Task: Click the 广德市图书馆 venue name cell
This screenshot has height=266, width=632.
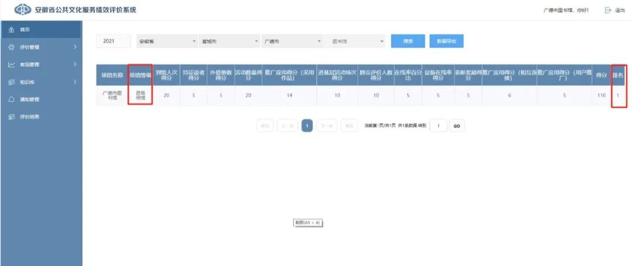Action: click(x=112, y=96)
